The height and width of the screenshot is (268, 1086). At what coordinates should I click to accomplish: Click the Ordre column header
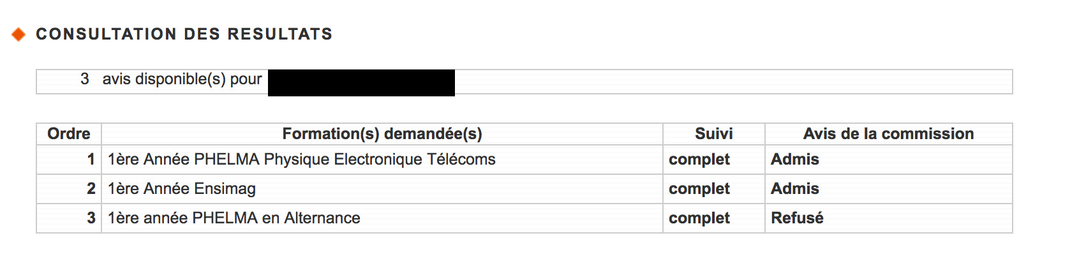pos(69,134)
